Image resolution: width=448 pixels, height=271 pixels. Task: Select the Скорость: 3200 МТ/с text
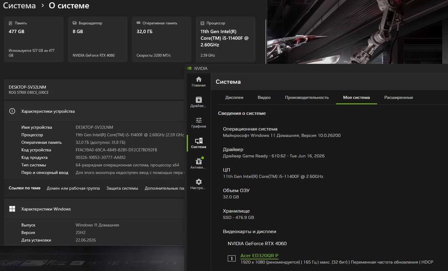point(154,55)
